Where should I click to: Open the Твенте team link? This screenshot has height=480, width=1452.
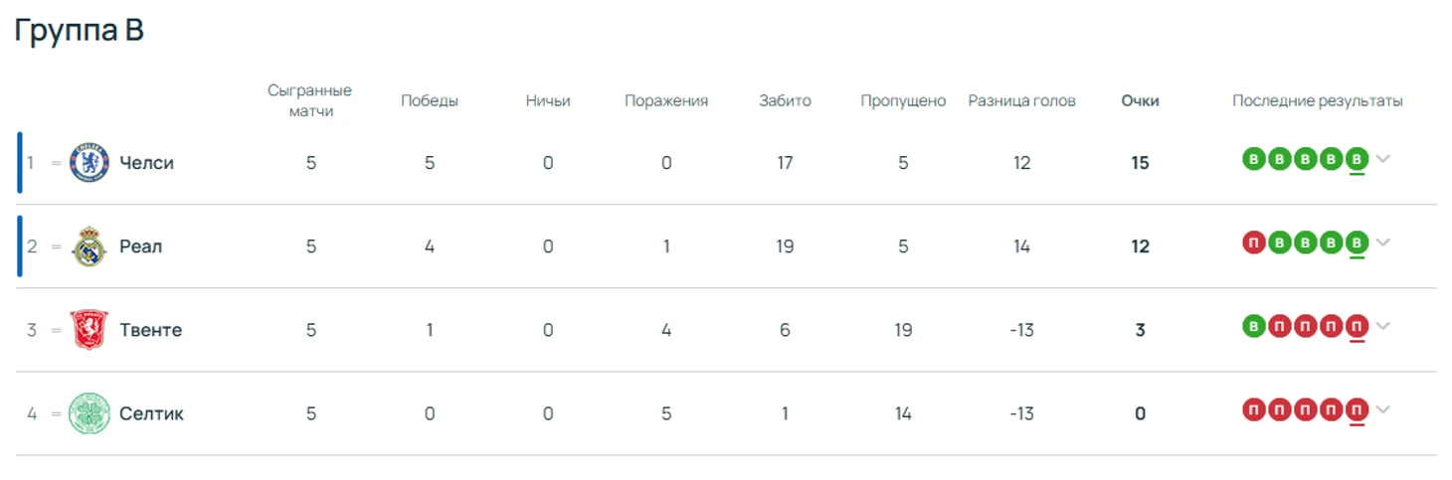[150, 330]
